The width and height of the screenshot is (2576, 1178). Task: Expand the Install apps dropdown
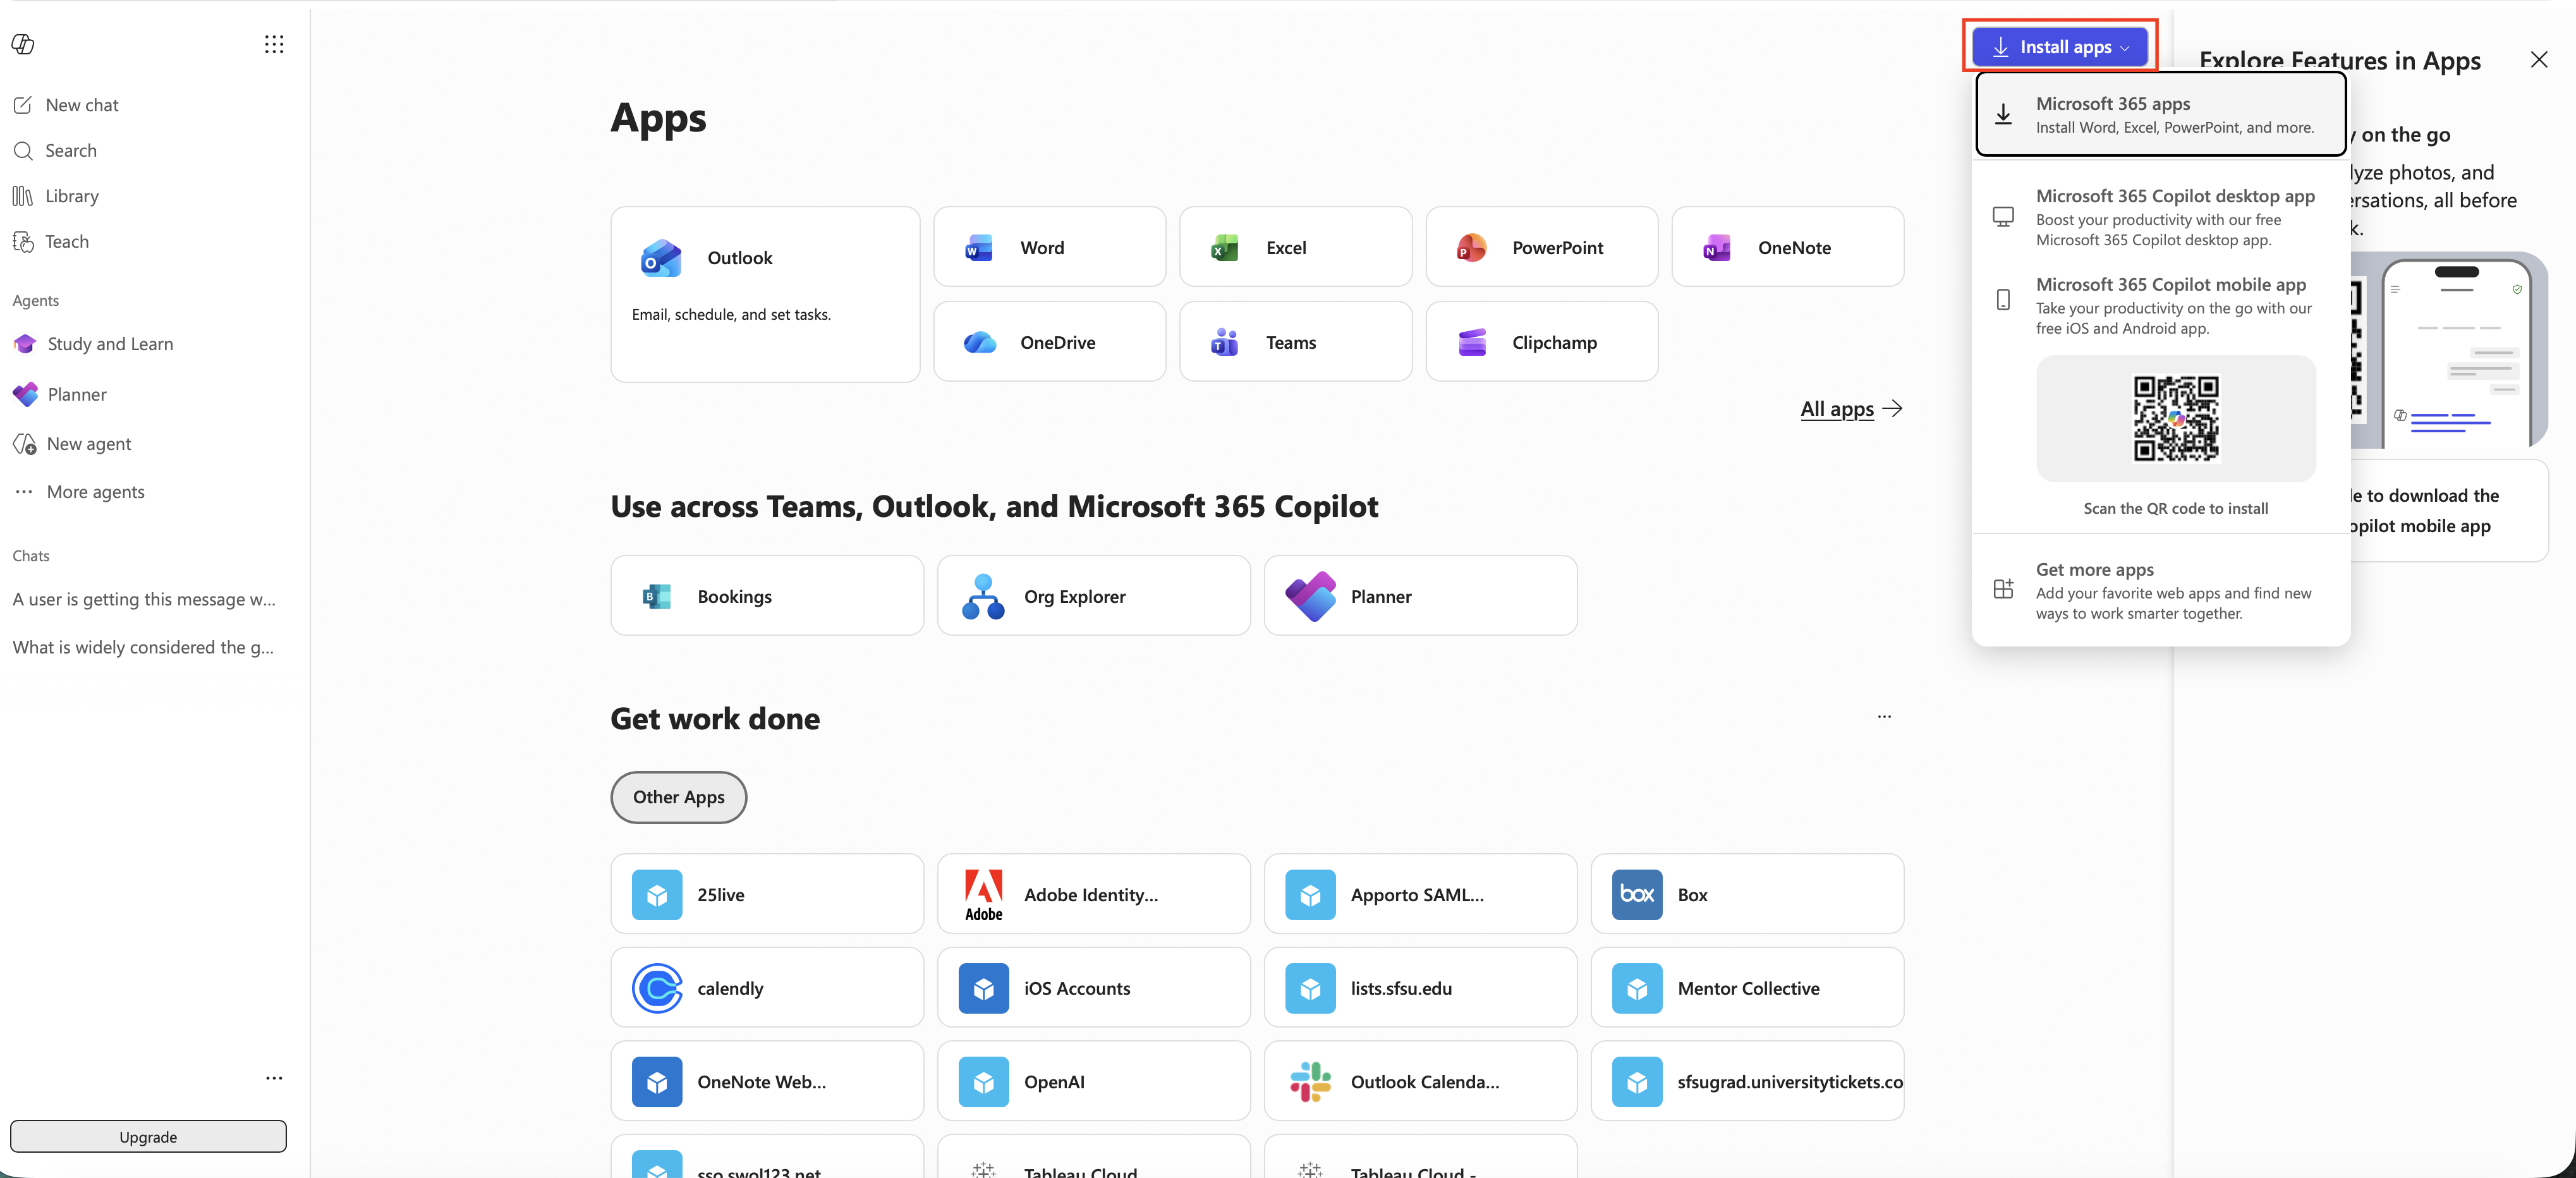coord(2060,47)
